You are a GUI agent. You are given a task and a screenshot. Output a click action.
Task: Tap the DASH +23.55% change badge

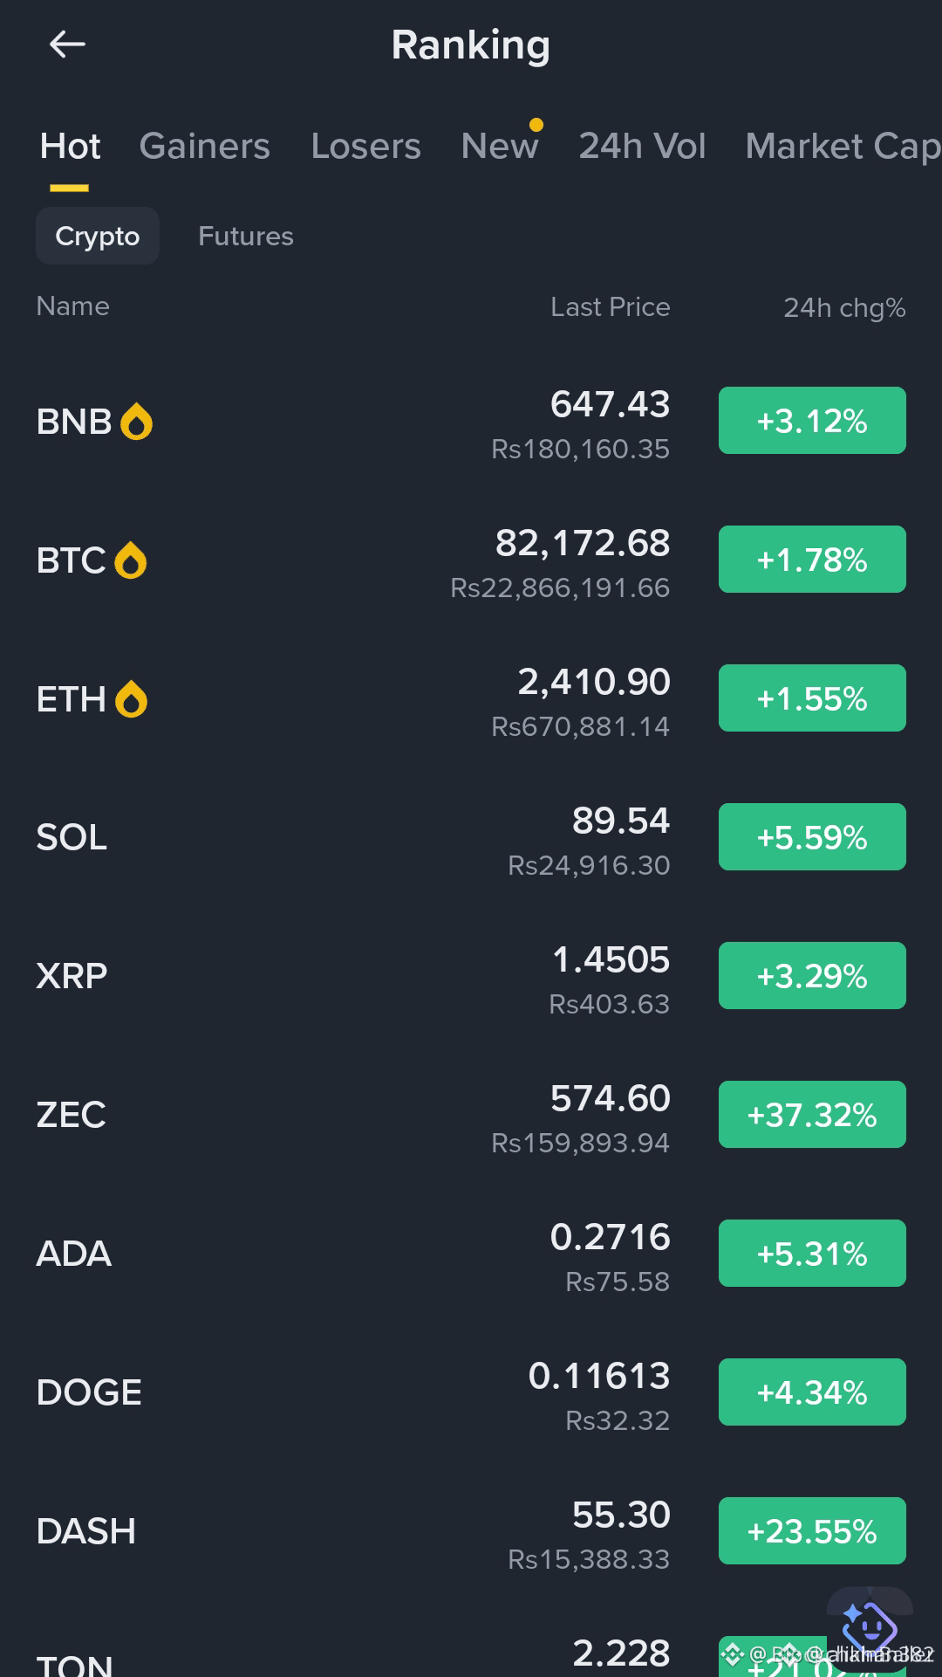pyautogui.click(x=812, y=1531)
